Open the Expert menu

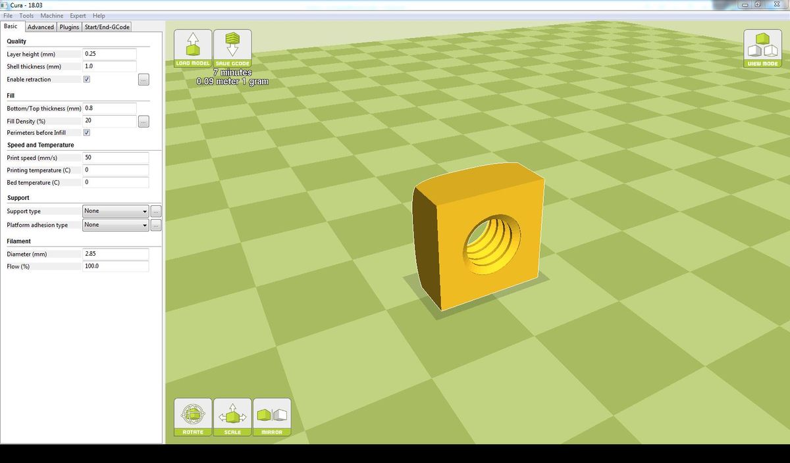click(x=78, y=16)
